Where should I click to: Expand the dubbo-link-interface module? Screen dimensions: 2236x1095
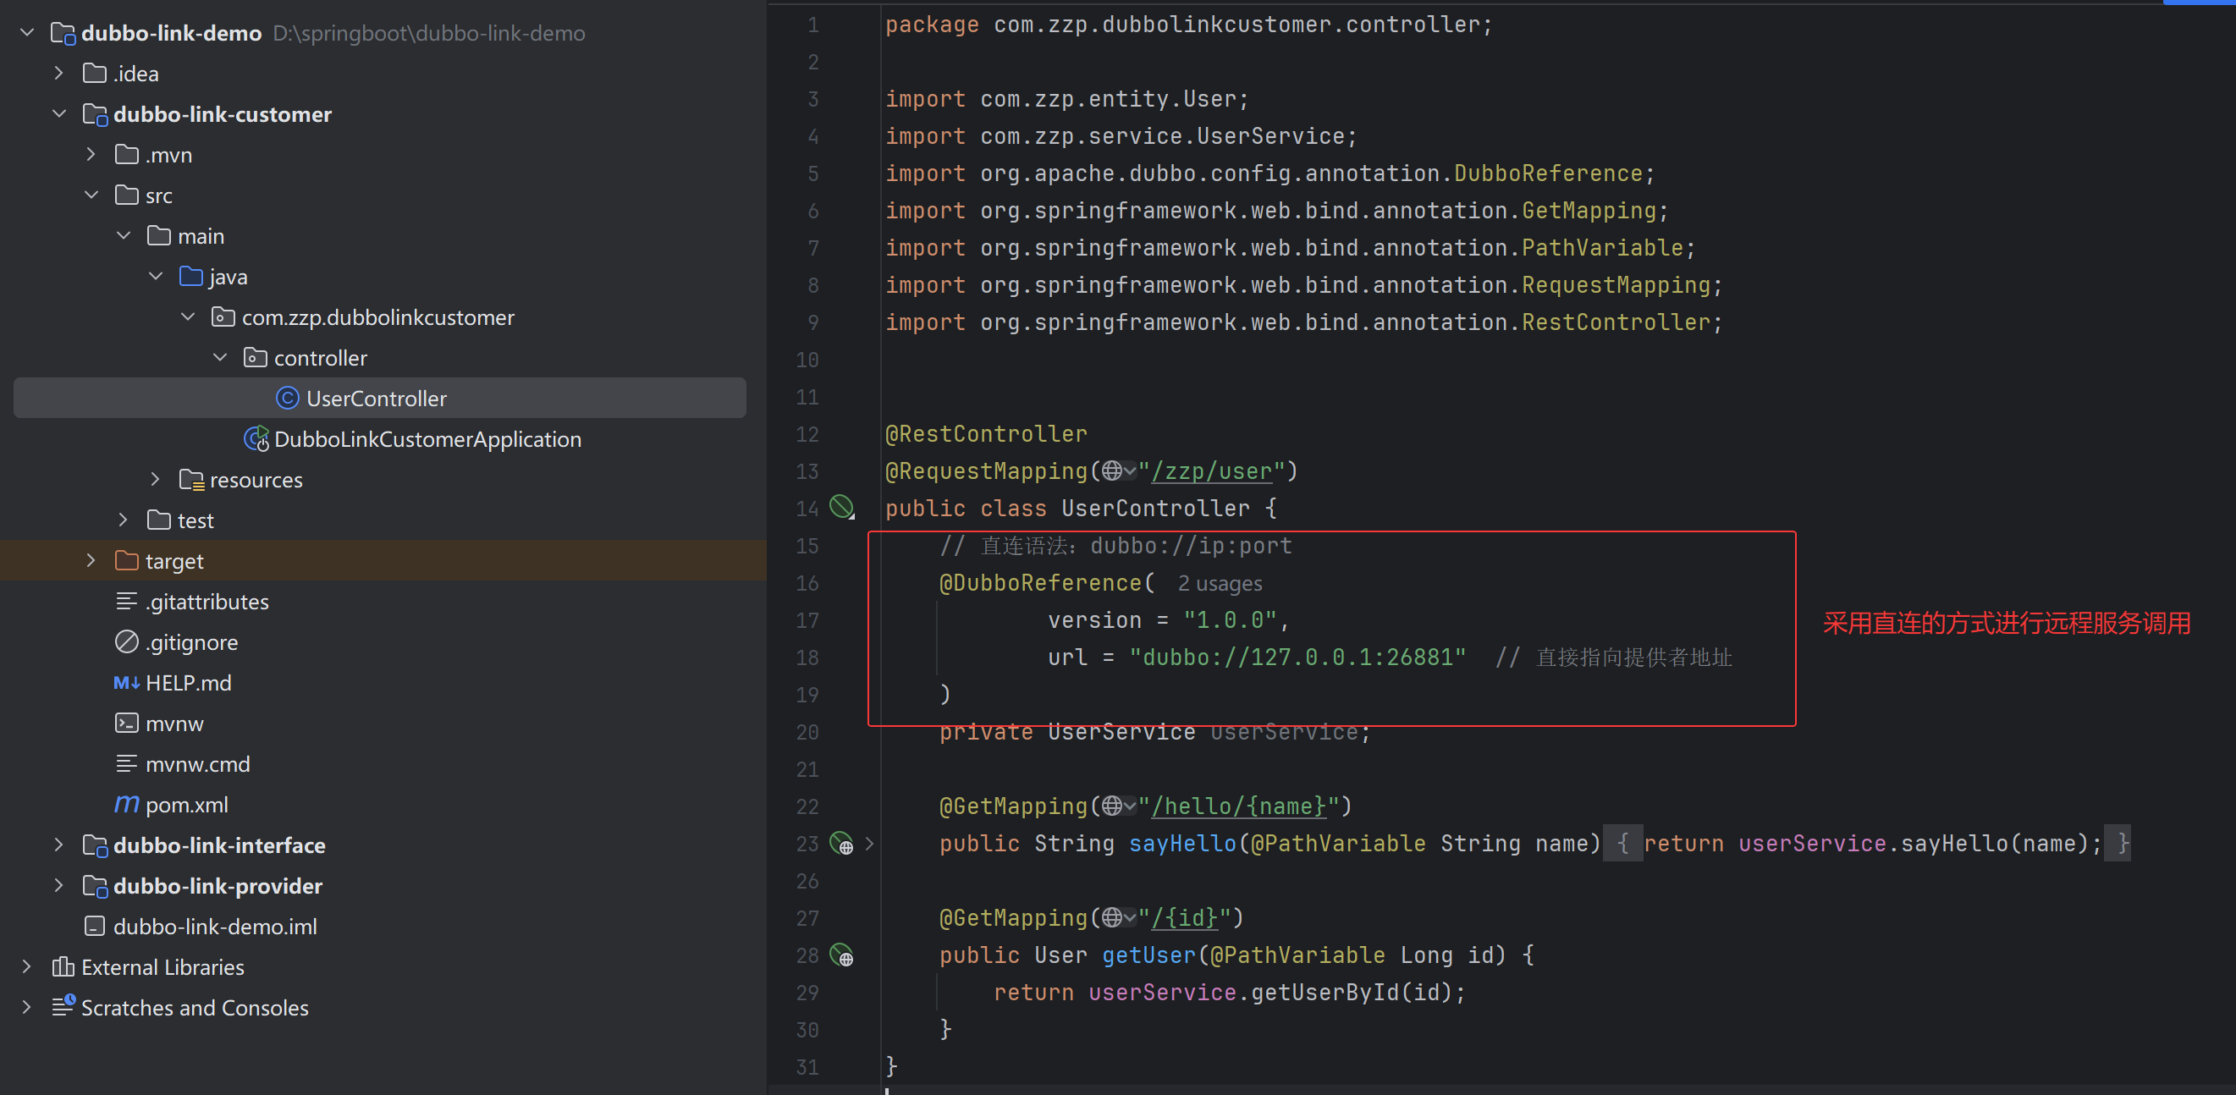[x=58, y=845]
